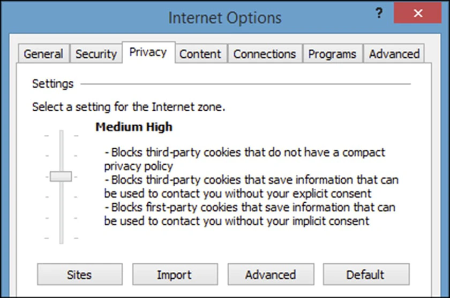Click the privacy slider handle

61,177
